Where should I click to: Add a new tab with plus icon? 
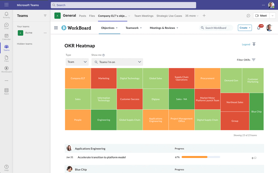[x=204, y=16]
